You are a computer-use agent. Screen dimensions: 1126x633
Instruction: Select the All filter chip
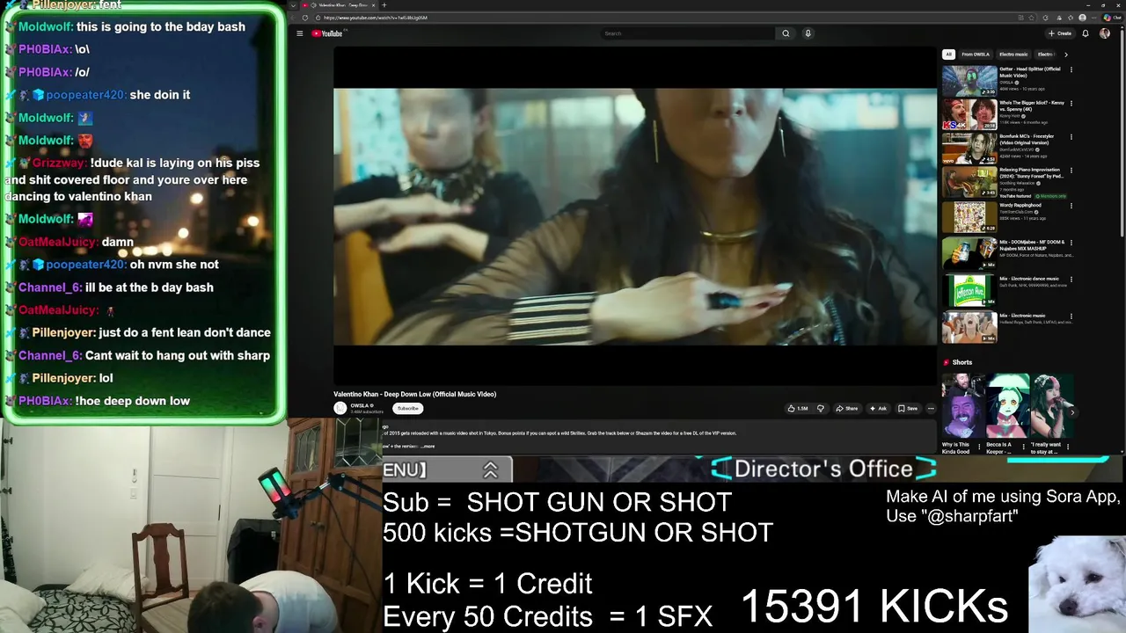[x=948, y=55]
